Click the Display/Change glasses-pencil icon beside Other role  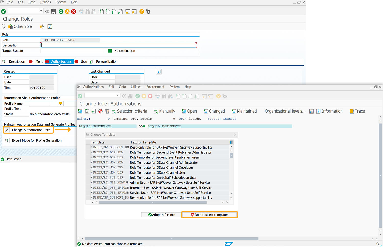(4, 27)
